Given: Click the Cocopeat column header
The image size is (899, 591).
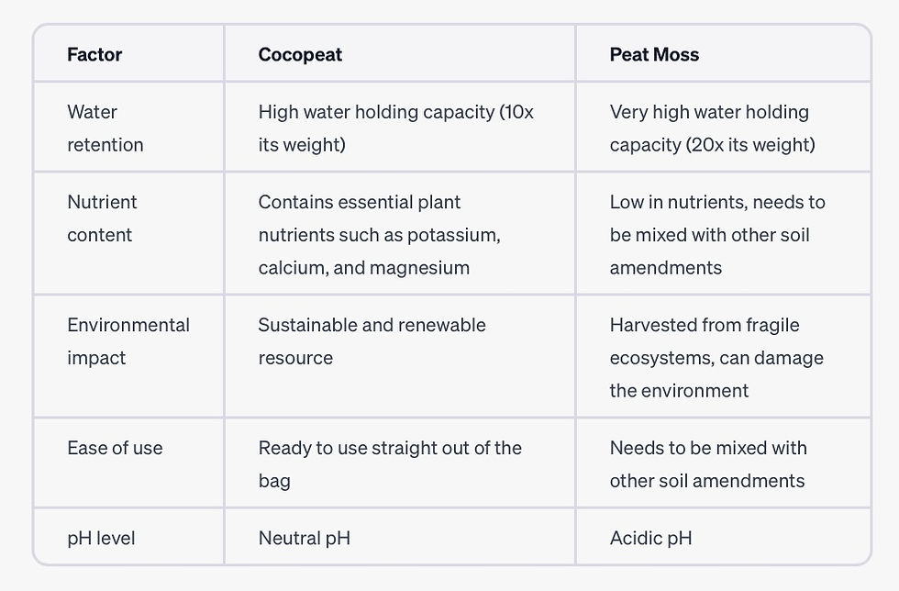Looking at the screenshot, I should 300,54.
